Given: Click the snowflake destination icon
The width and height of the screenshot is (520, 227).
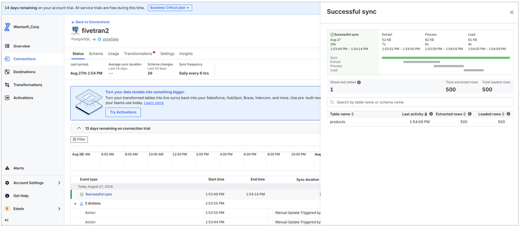Looking at the screenshot, I should click(x=99, y=39).
